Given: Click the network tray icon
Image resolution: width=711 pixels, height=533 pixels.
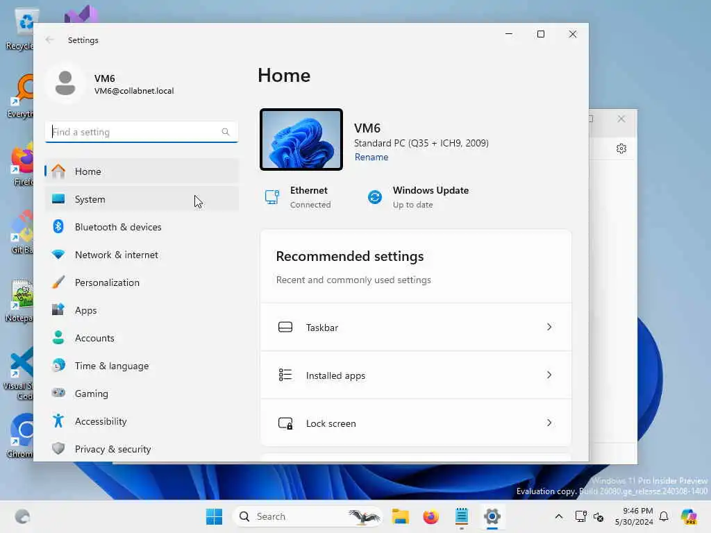Looking at the screenshot, I should click(x=581, y=516).
